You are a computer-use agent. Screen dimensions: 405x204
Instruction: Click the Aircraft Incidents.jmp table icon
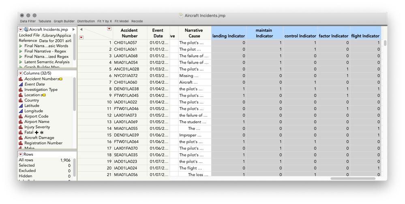tap(26, 30)
